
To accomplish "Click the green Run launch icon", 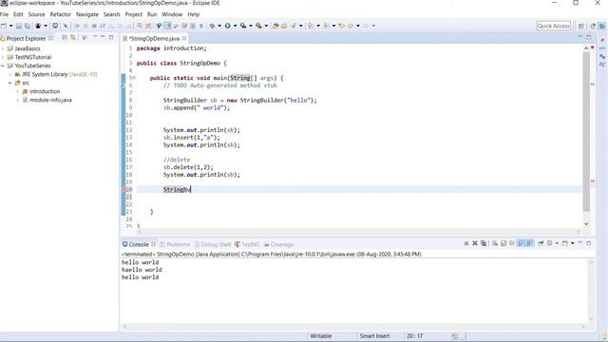I will pos(228,26).
